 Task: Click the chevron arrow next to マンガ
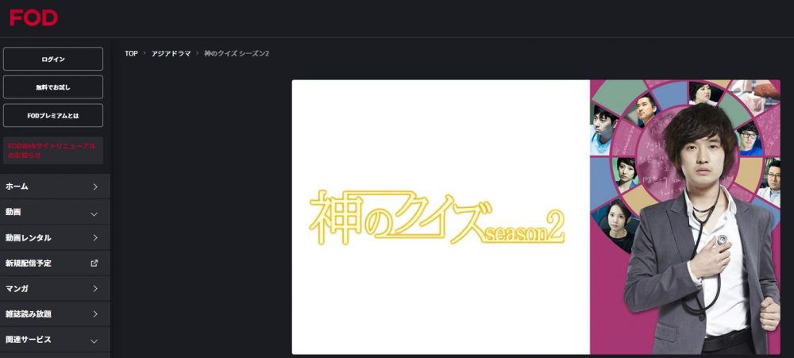tap(94, 289)
